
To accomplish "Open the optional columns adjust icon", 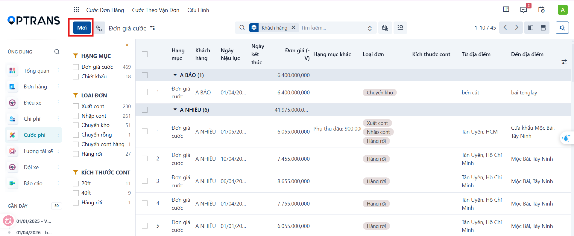I will (x=564, y=62).
